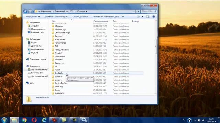Sort by the Имя column header
This screenshot has height=123, width=220.
pos(54,21)
